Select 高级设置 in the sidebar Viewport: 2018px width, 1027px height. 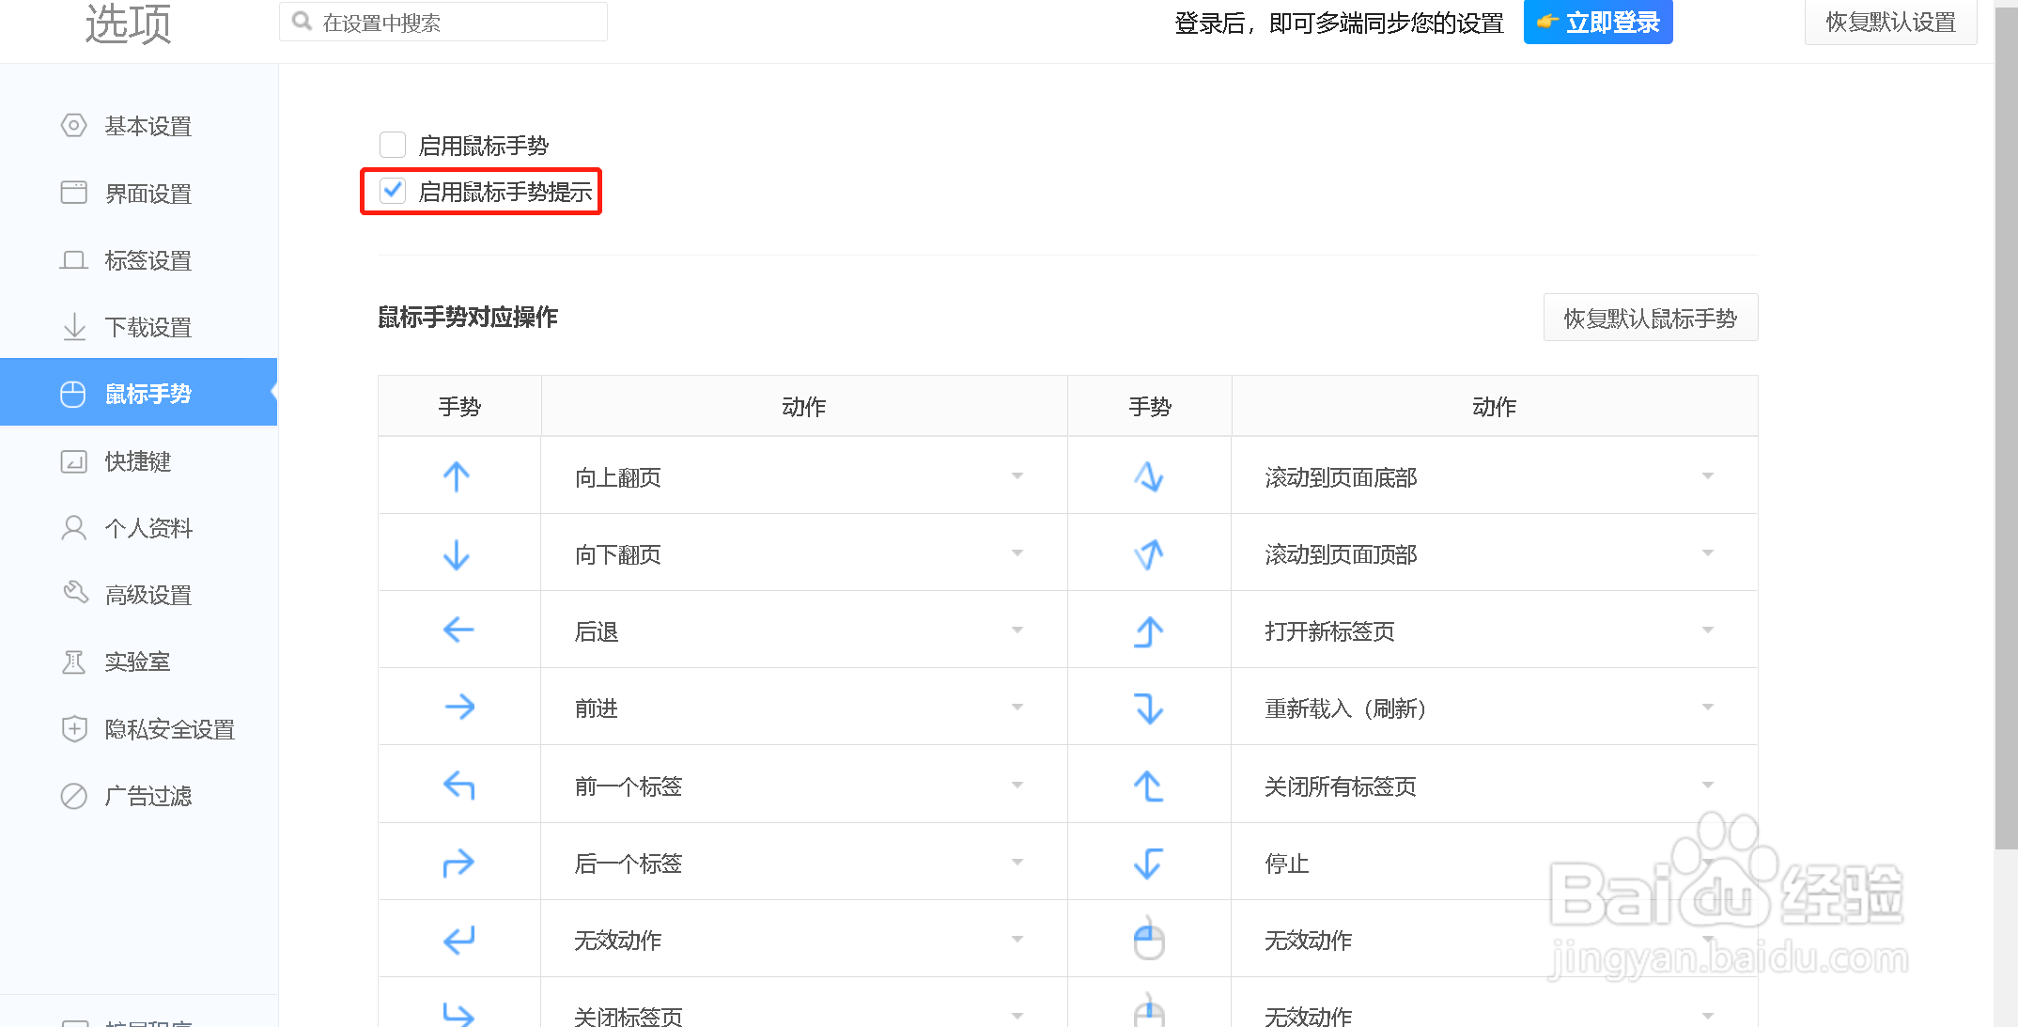point(149,594)
